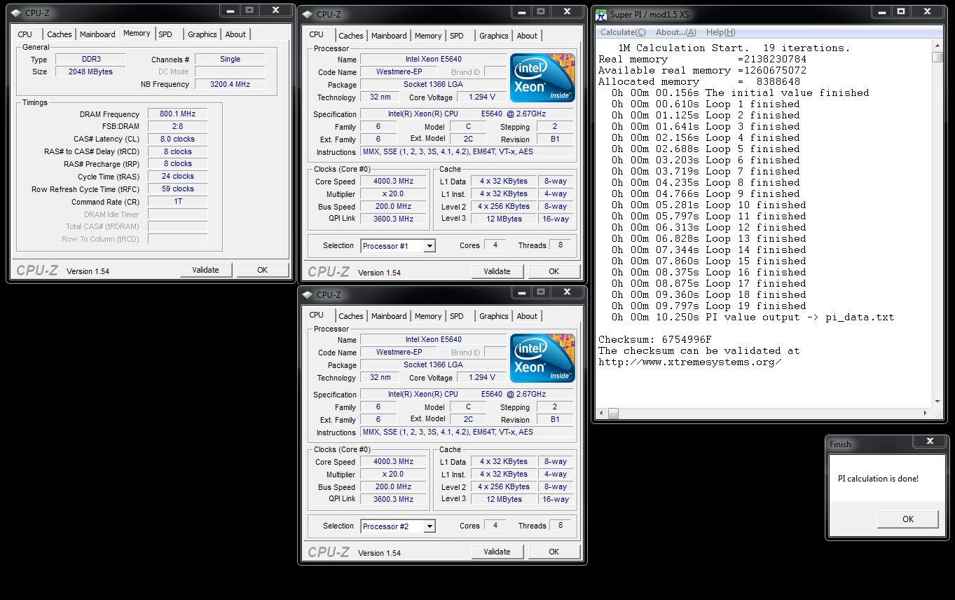Click Level 3 cache 12 MBytes in Processor #2 window
Image resolution: width=955 pixels, height=600 pixels.
(x=504, y=499)
